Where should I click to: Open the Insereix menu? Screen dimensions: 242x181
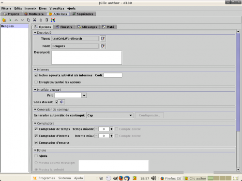[30, 8]
